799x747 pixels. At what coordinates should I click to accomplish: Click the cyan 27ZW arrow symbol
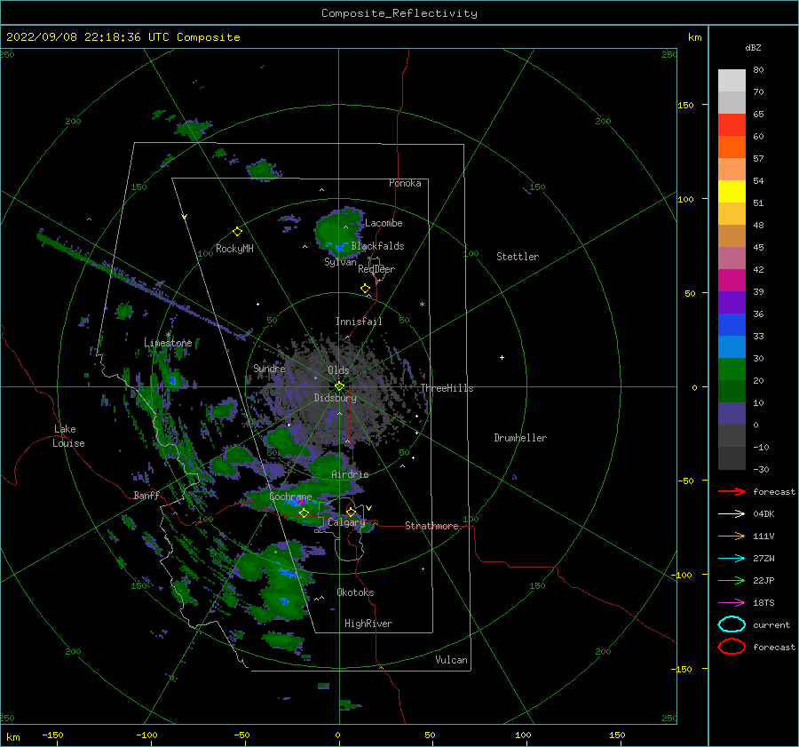(732, 559)
